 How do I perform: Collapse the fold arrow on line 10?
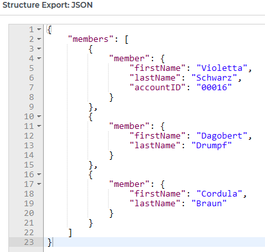tap(39, 116)
